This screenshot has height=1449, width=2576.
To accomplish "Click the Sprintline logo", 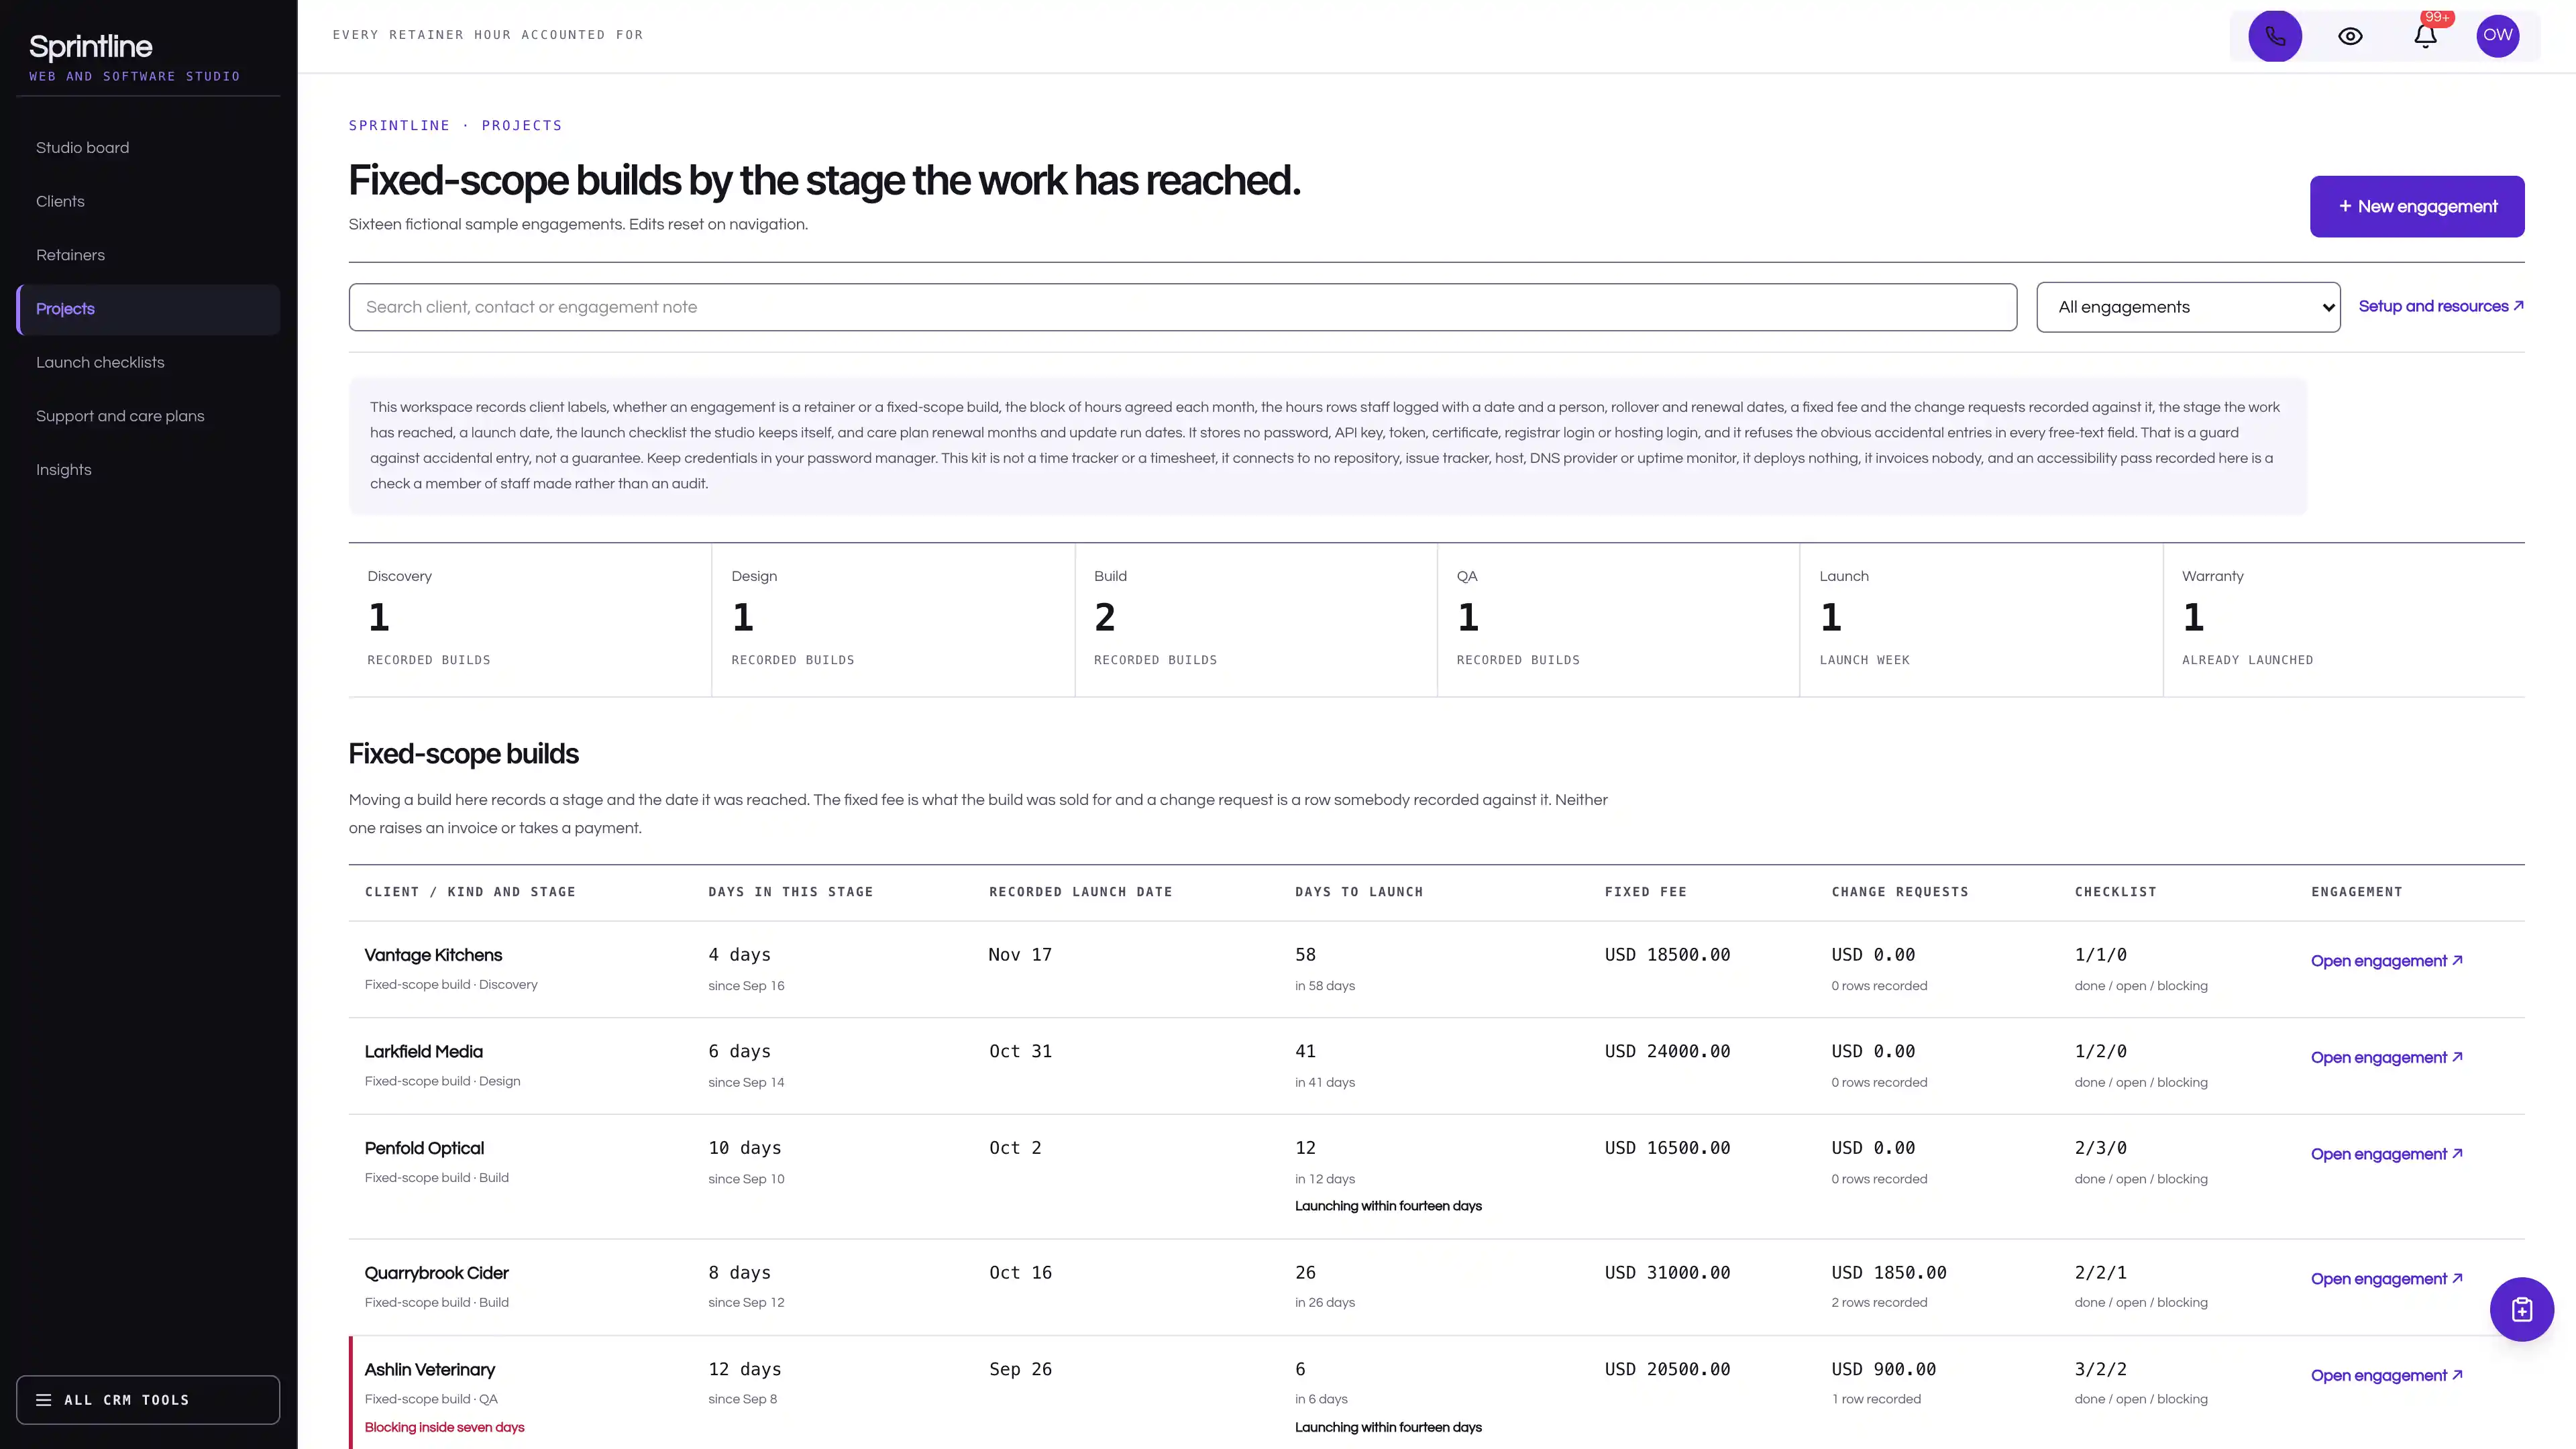I will (x=90, y=47).
